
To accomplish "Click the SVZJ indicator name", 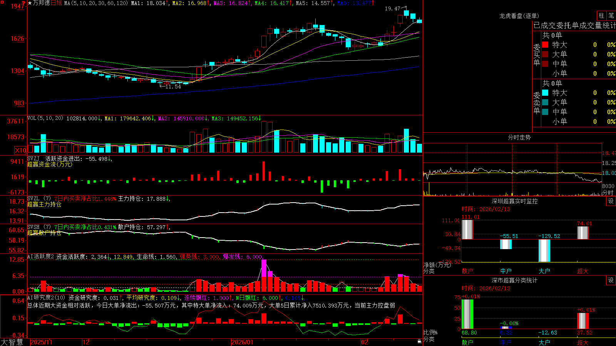I will coord(33,158).
